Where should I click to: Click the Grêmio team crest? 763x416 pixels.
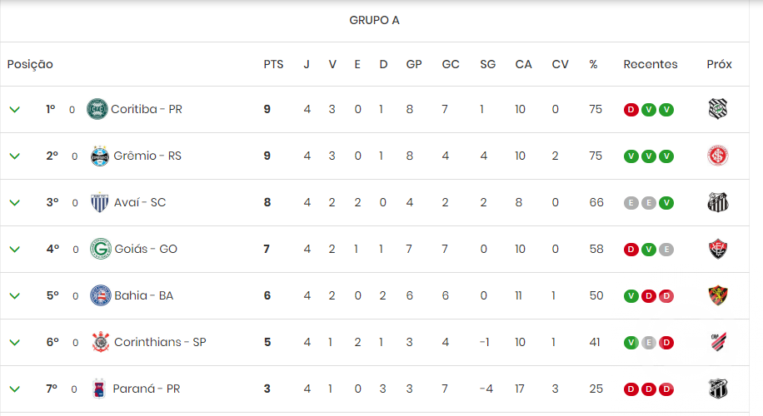[x=100, y=156]
